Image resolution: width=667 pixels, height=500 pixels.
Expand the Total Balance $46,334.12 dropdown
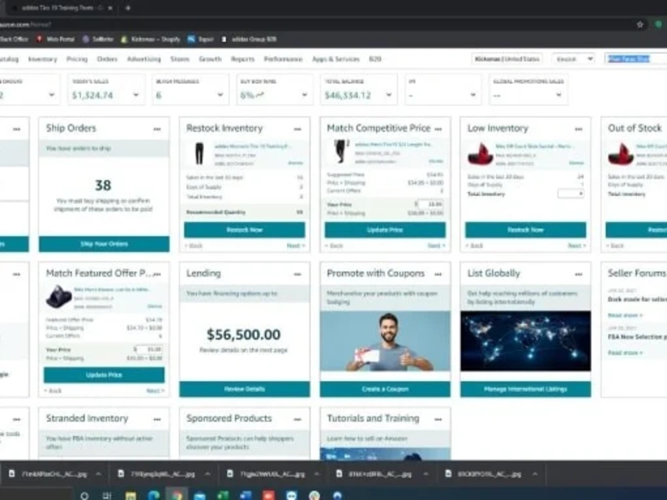389,95
